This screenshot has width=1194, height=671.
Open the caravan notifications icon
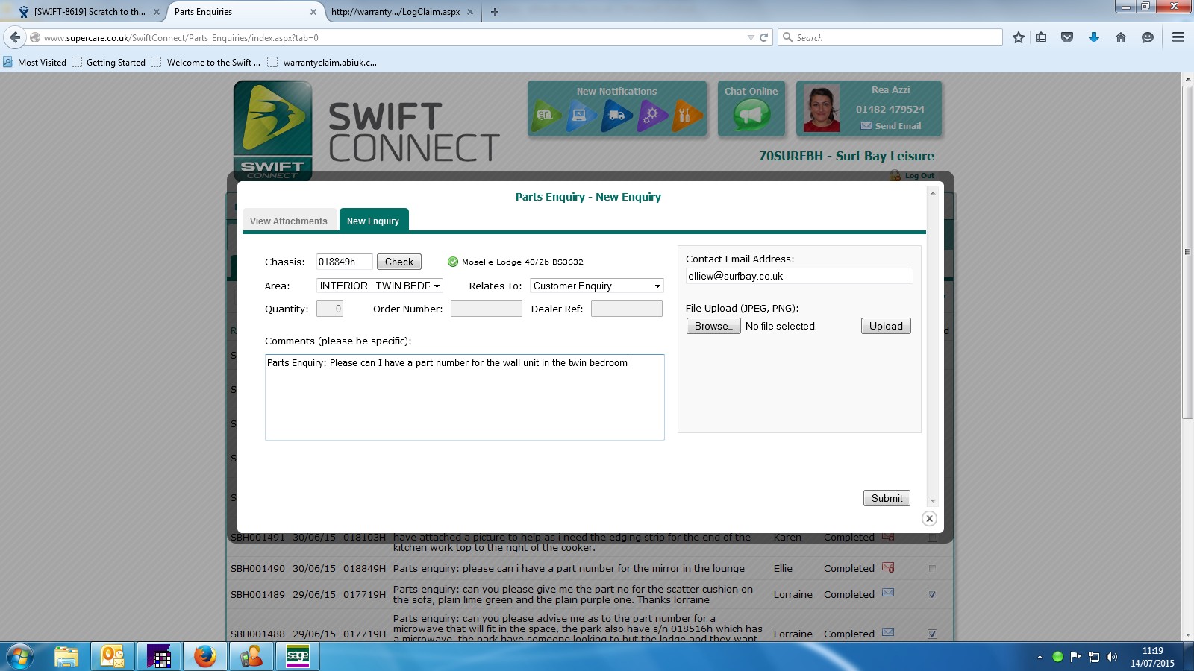click(x=546, y=115)
